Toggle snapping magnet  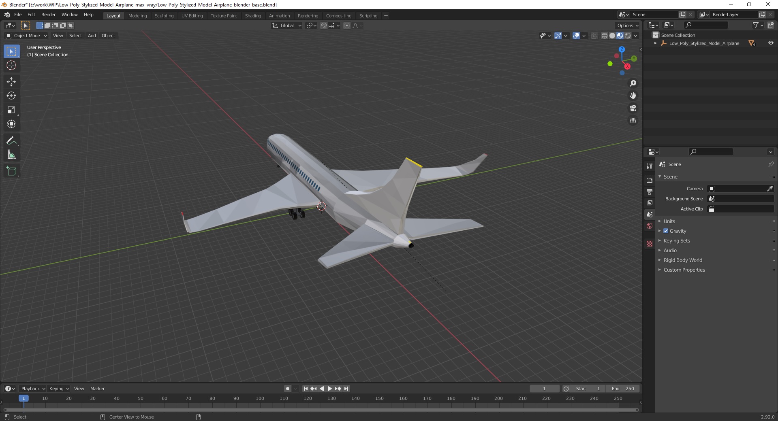[323, 26]
